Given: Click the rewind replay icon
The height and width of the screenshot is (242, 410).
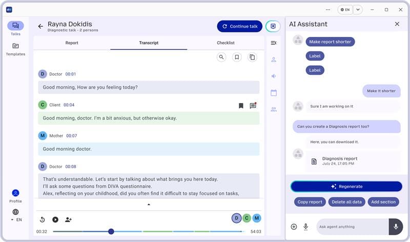Looking at the screenshot, I should click(42, 219).
